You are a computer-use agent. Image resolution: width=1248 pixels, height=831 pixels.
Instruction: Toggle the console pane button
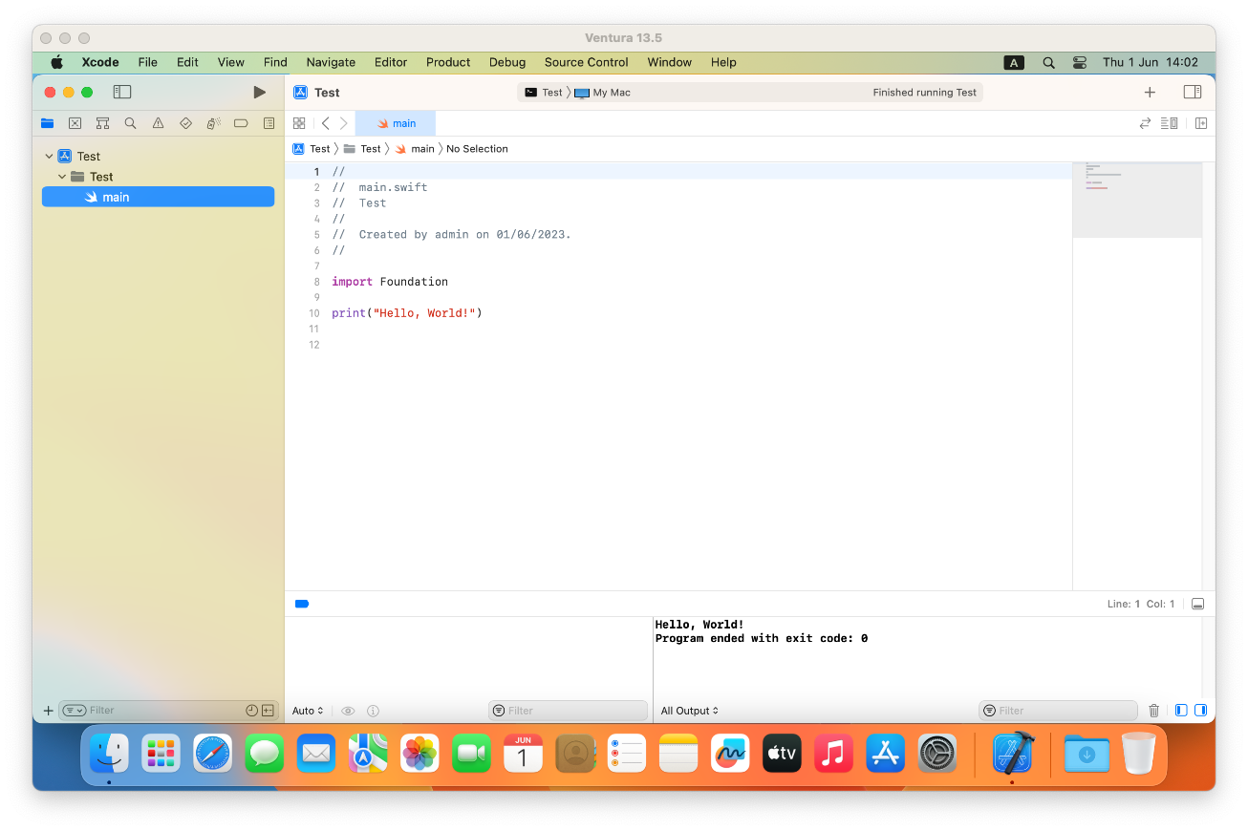(x=1201, y=711)
